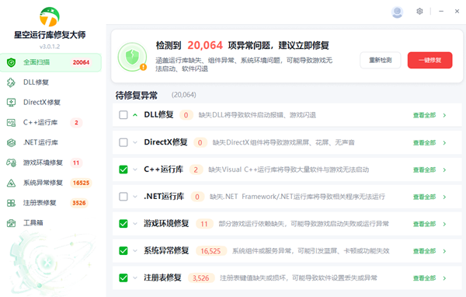466x297 pixels.
Task: Expand the DirectX修复 row chevron
Action: pos(135,142)
